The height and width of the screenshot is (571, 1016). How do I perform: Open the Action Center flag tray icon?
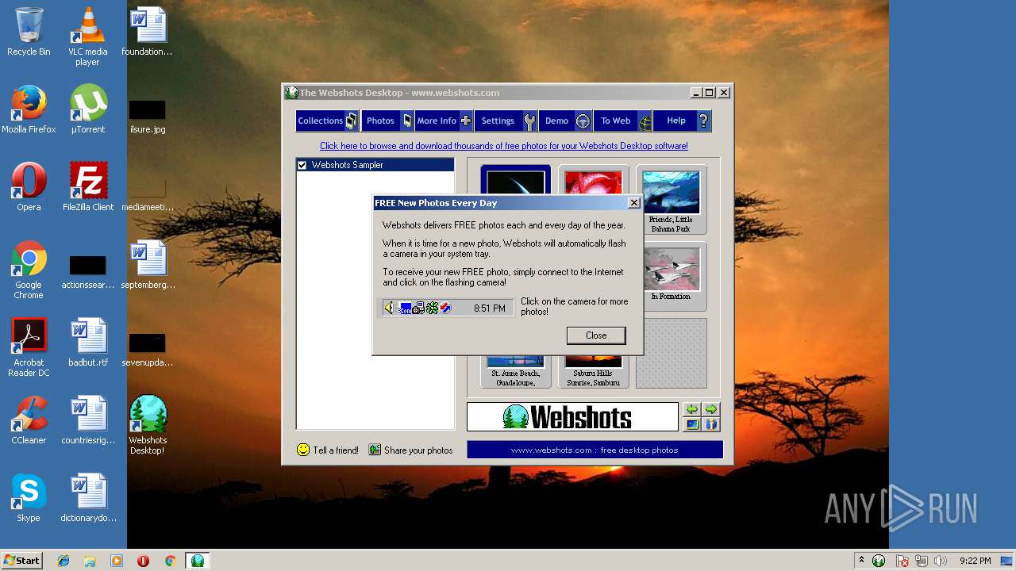(902, 561)
